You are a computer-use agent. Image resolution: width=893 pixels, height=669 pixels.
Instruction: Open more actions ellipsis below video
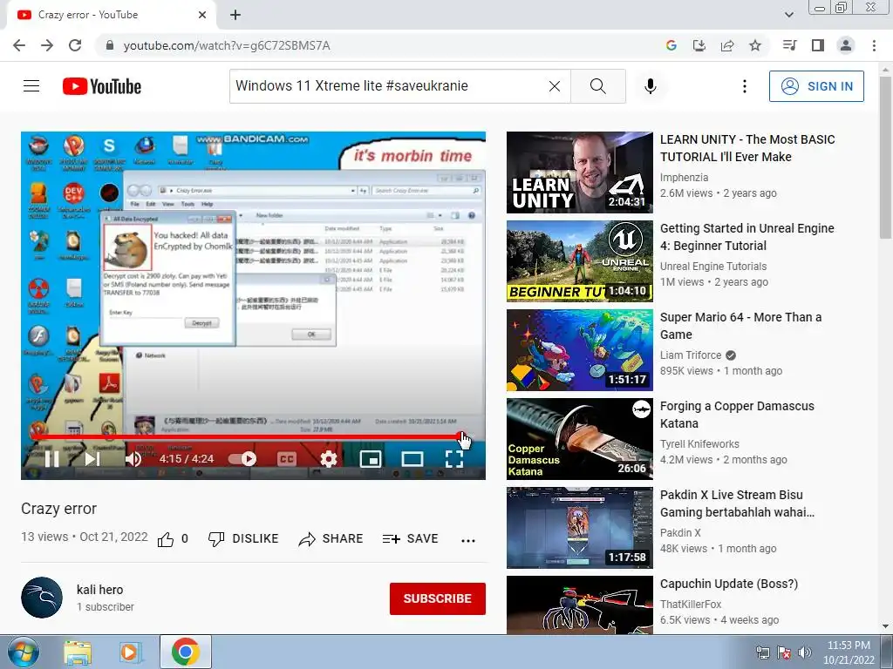468,540
